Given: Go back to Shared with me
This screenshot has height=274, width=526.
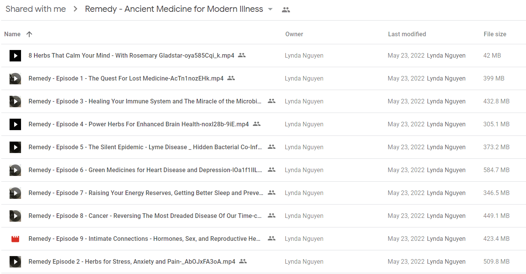Looking at the screenshot, I should click(x=36, y=9).
